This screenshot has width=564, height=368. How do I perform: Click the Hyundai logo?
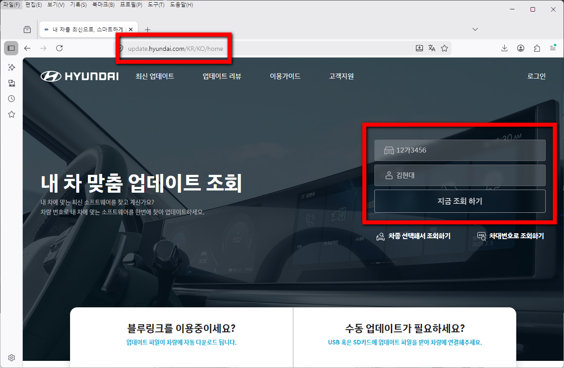point(79,76)
